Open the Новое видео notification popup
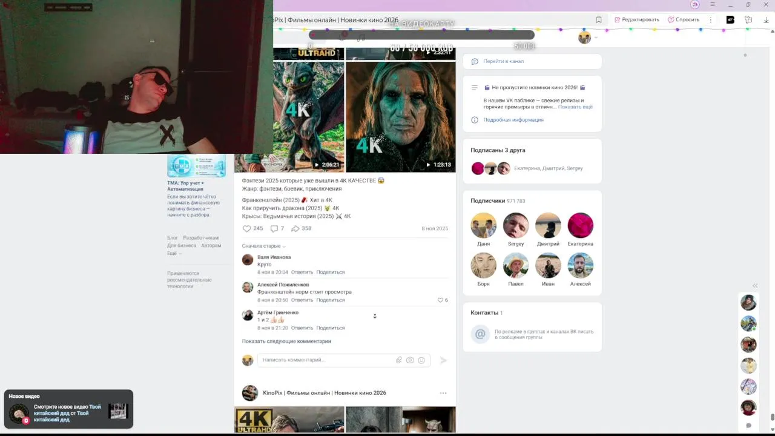Viewport: 775px width, 436px height. pos(68,409)
